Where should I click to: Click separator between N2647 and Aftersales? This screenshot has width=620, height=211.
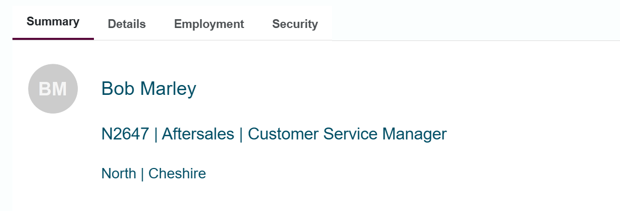[156, 134]
